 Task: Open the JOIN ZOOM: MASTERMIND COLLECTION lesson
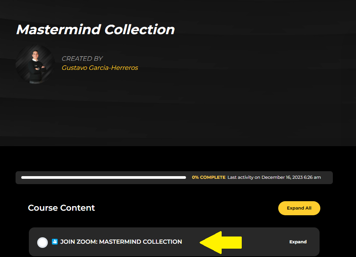[x=121, y=242]
